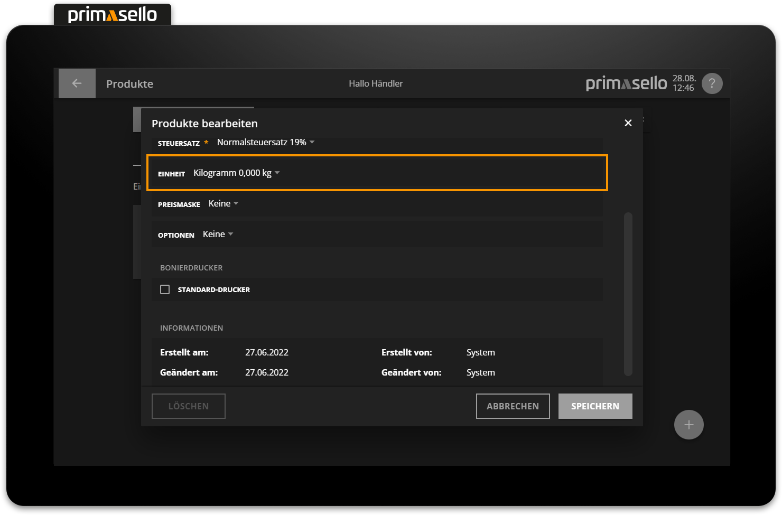Image resolution: width=782 pixels, height=515 pixels.
Task: Click the primasello logo tab at top-left
Action: point(113,15)
